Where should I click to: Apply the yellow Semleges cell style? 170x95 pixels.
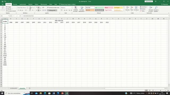tap(118, 8)
